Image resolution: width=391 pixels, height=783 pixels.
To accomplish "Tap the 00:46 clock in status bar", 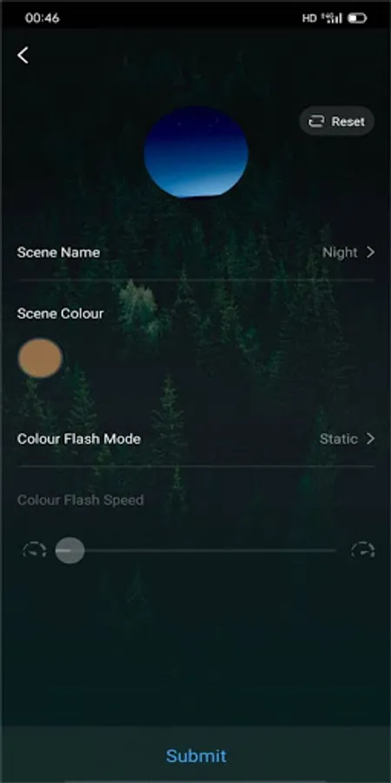I will [42, 18].
